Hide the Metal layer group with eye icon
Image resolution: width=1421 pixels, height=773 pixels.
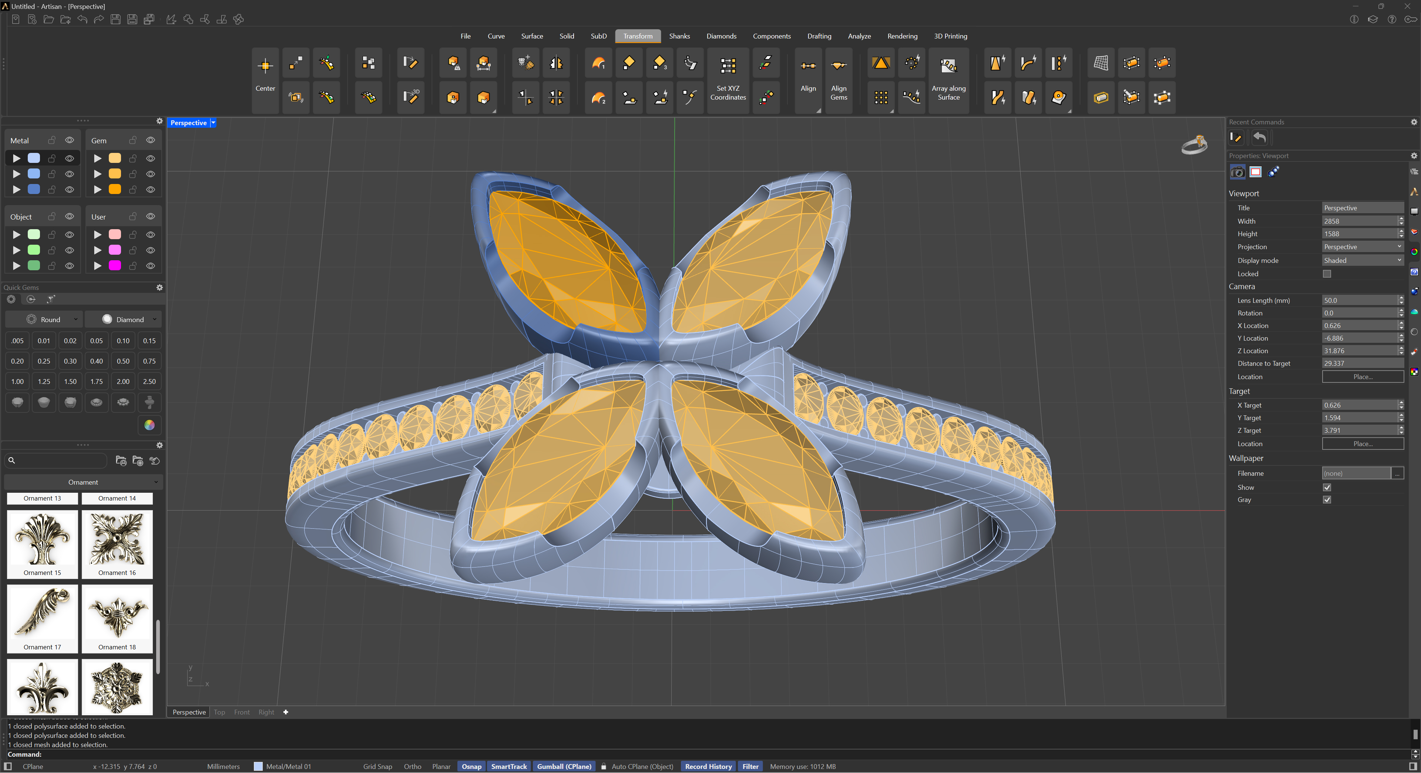70,140
